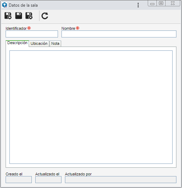Screen dimensions: 182x188
Task: Click the Save and Exit floppy icon
Action: click(x=29, y=16)
